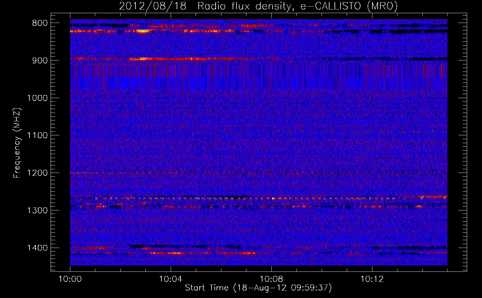Click the 800 frequency tick label
482x298 pixels.
(x=40, y=23)
